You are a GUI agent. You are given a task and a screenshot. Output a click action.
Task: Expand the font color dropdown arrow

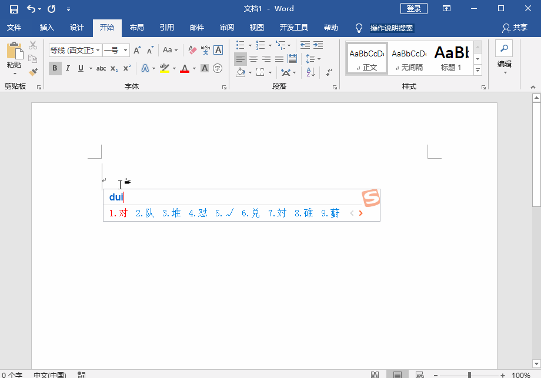click(x=193, y=68)
